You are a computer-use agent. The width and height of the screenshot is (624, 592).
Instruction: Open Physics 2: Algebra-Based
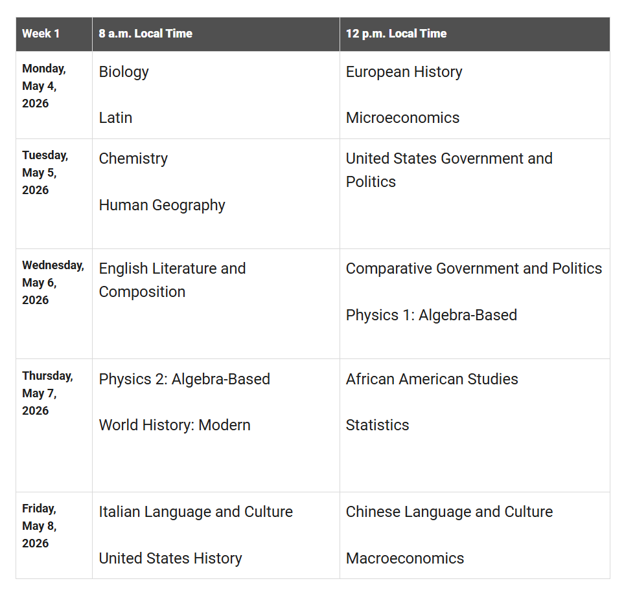184,379
